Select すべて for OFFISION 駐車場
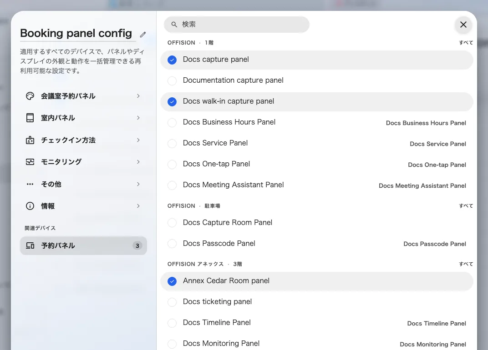The width and height of the screenshot is (488, 350). pyautogui.click(x=466, y=206)
